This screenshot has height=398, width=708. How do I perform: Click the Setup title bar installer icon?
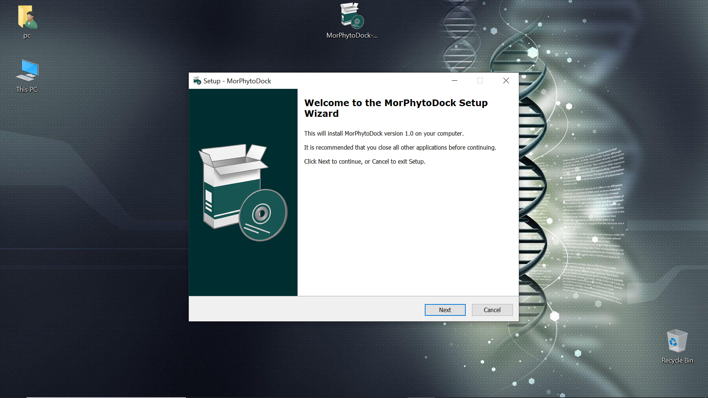click(x=197, y=81)
